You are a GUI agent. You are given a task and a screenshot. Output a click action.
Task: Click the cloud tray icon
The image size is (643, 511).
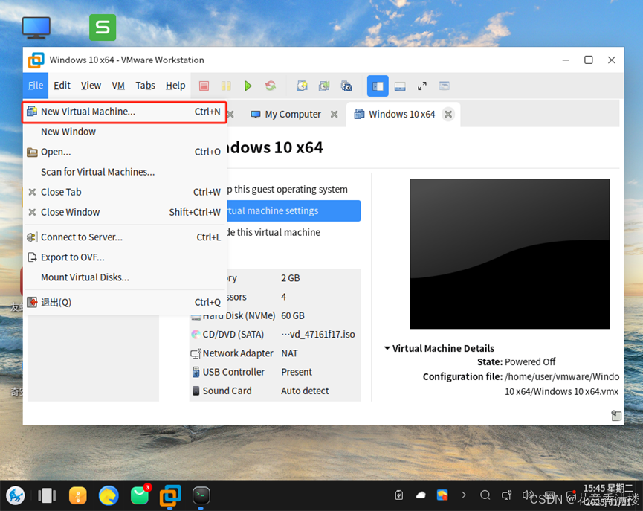click(421, 495)
